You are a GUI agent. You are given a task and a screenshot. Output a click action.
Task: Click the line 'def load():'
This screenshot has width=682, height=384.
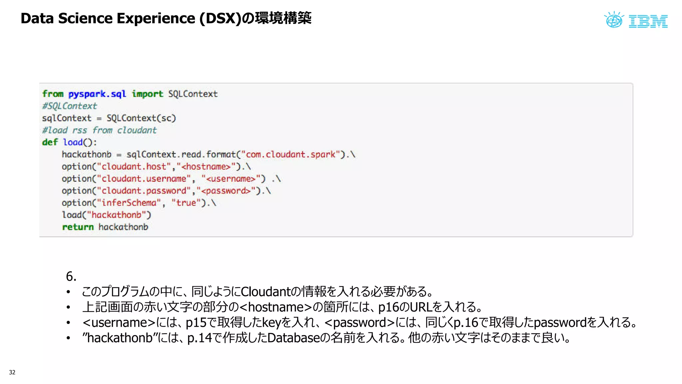(70, 142)
